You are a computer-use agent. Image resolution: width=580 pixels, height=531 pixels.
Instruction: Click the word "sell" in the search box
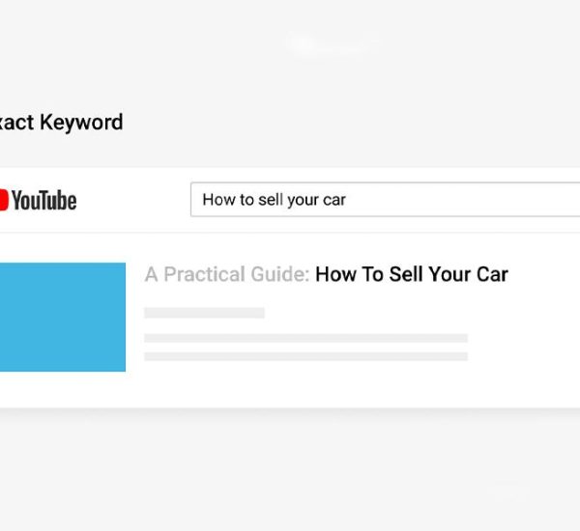pyautogui.click(x=272, y=200)
